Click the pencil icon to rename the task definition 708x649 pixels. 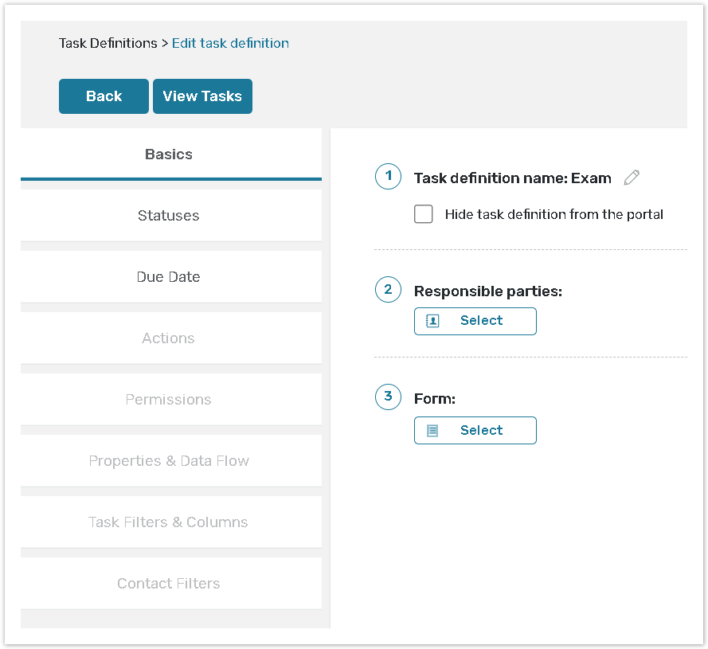631,177
